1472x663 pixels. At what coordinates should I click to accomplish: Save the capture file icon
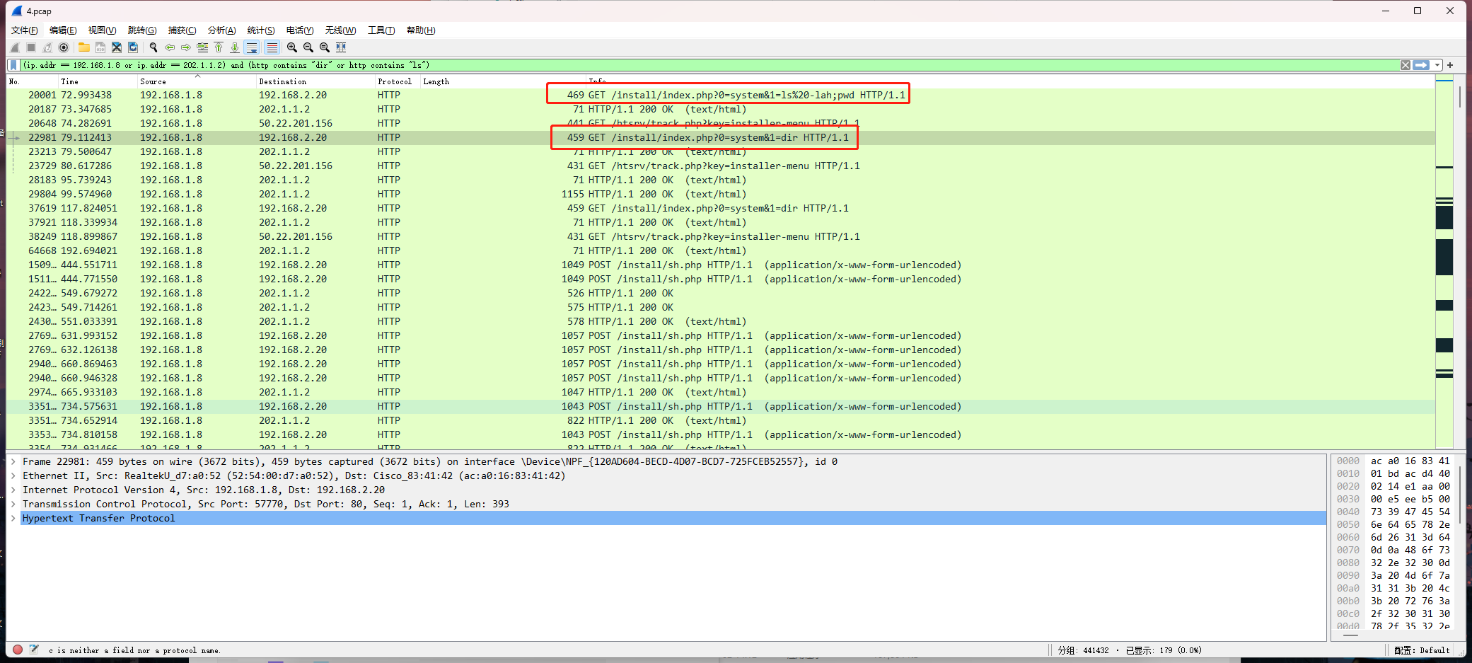100,47
